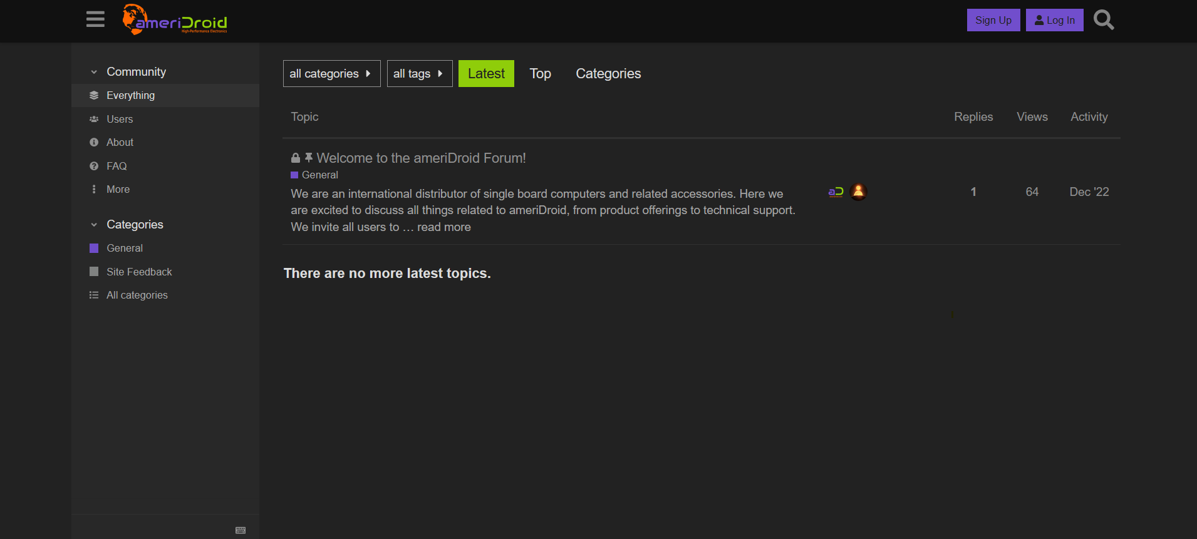This screenshot has width=1197, height=539.
Task: Open the all categories dropdown
Action: point(331,74)
